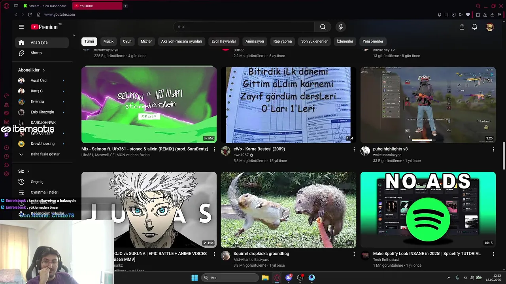Select the Rap yapma filter chip
The height and width of the screenshot is (284, 506).
tap(283, 41)
